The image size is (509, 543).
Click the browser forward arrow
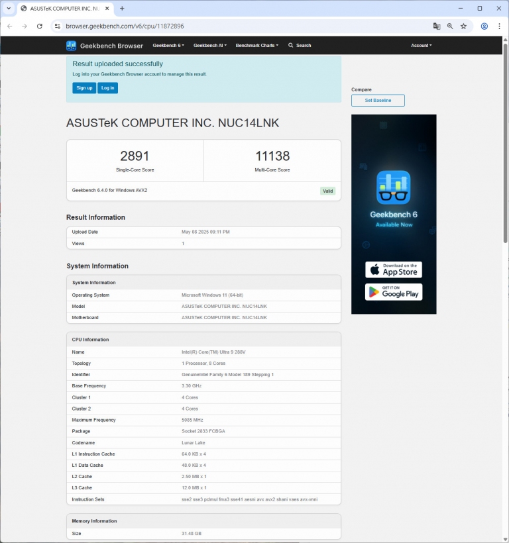(x=25, y=26)
